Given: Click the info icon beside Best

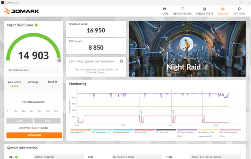Looking at the screenshot, I should (56, 82).
